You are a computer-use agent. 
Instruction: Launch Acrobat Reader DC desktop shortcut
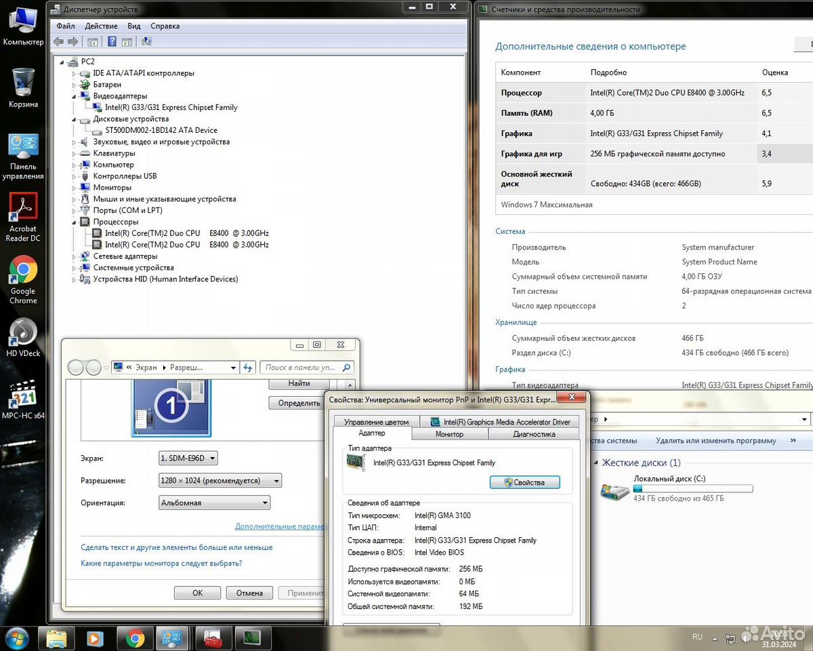click(23, 218)
